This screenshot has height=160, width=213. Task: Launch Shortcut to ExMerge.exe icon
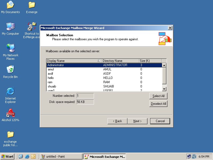pyautogui.click(x=32, y=30)
